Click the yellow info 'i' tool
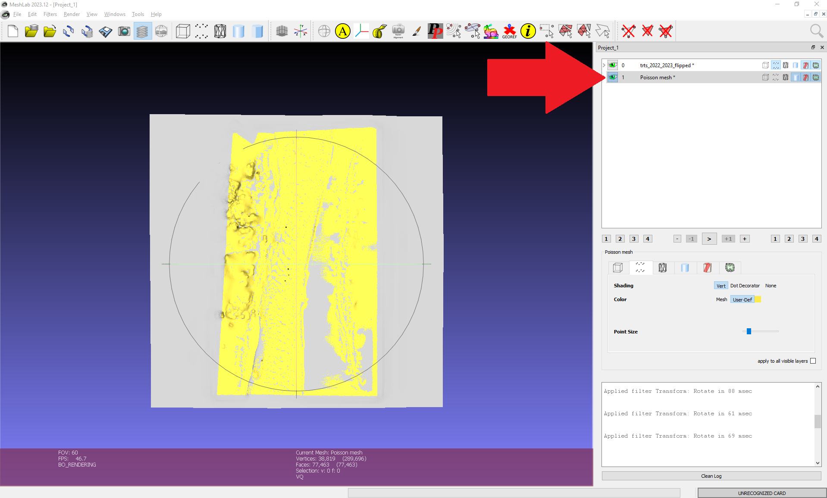 point(528,31)
